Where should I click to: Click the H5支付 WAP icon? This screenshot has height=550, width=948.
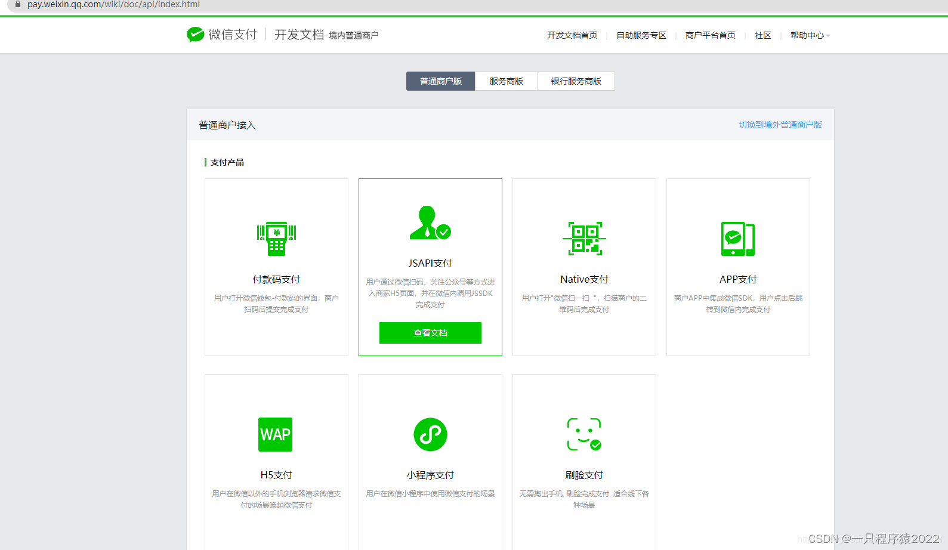point(276,434)
